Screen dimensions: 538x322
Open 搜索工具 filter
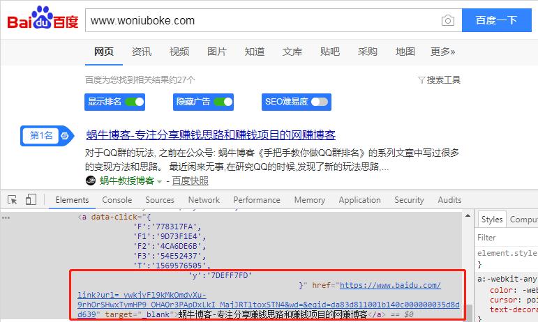coord(439,80)
